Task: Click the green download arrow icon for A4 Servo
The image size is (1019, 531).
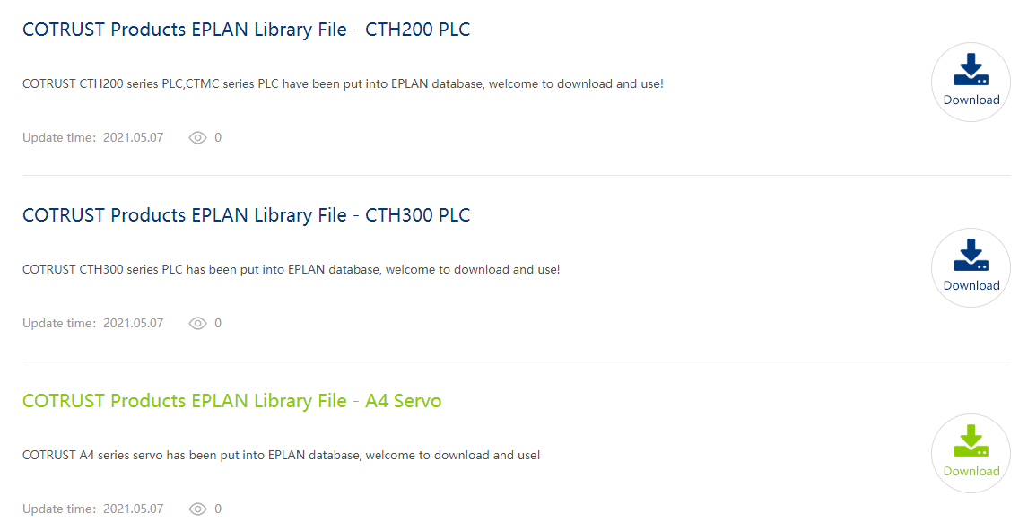Action: tap(971, 440)
